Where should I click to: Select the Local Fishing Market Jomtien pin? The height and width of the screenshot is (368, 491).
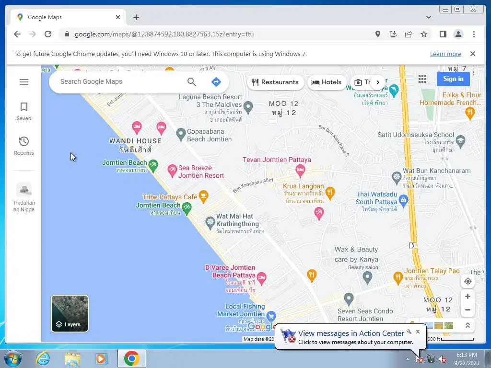point(271,316)
